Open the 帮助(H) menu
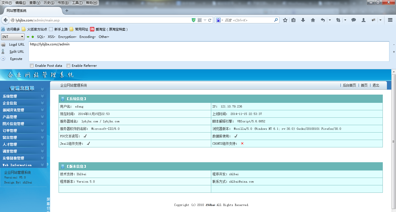396x212 pixels. coord(92,3)
